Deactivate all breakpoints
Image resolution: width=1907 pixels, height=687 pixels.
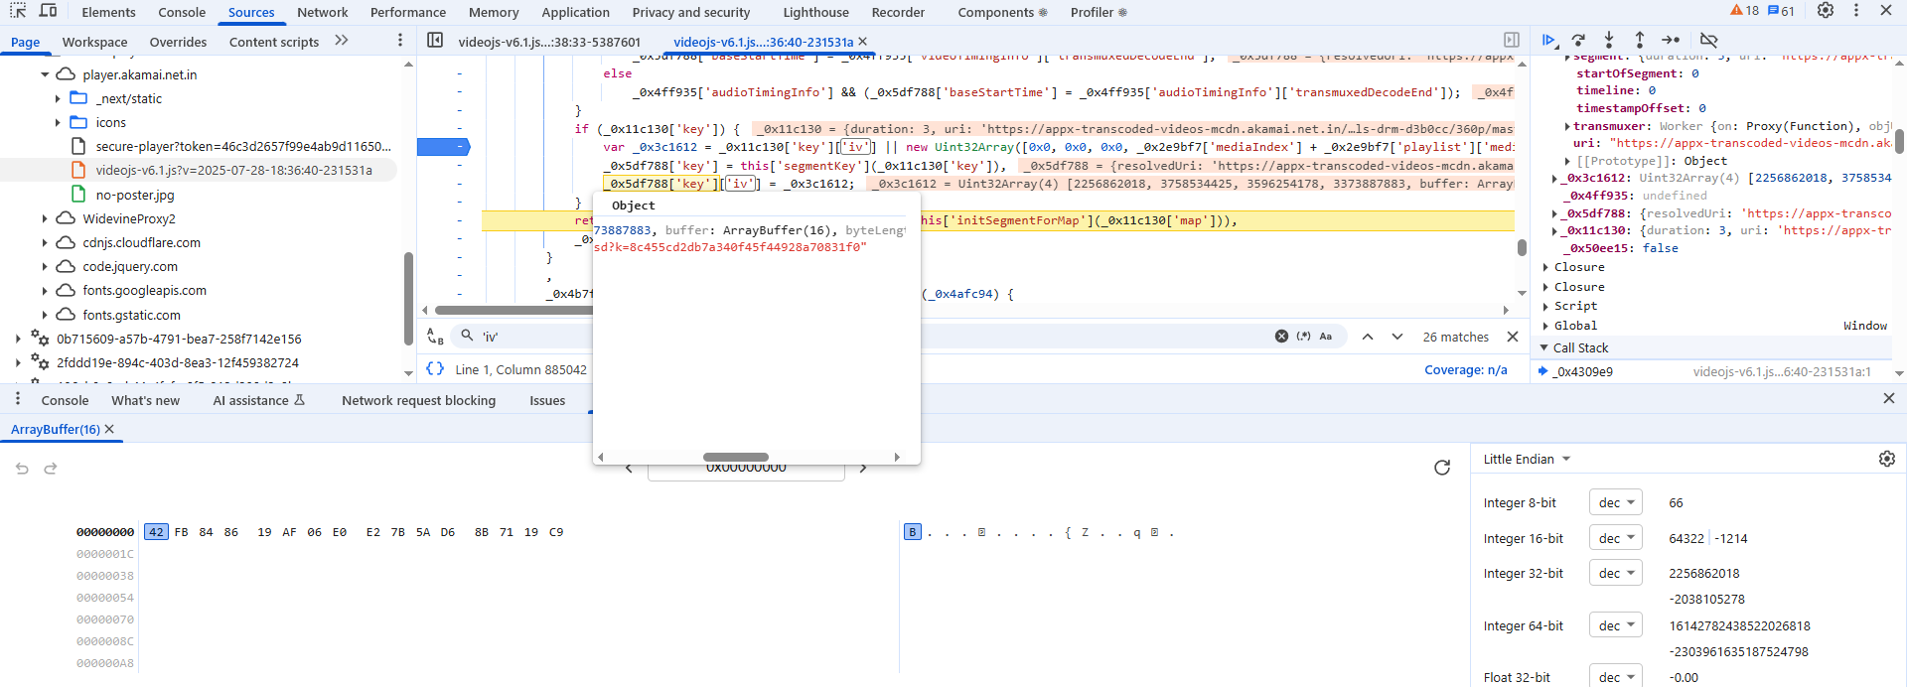point(1708,40)
